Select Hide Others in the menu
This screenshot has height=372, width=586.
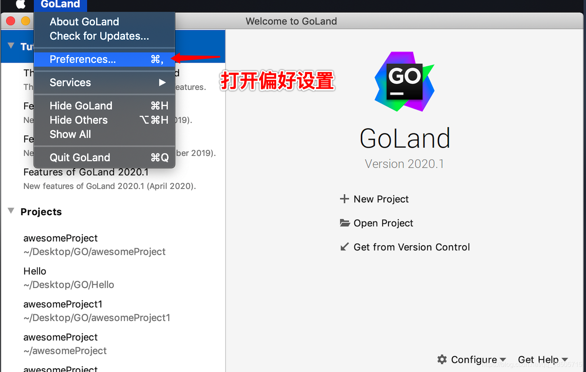coord(105,120)
